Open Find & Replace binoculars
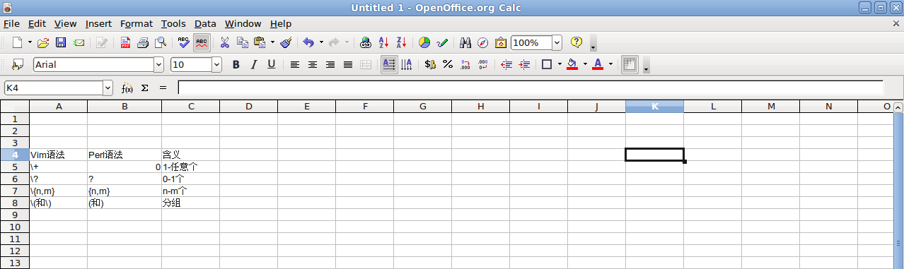This screenshot has width=904, height=269. click(x=465, y=42)
